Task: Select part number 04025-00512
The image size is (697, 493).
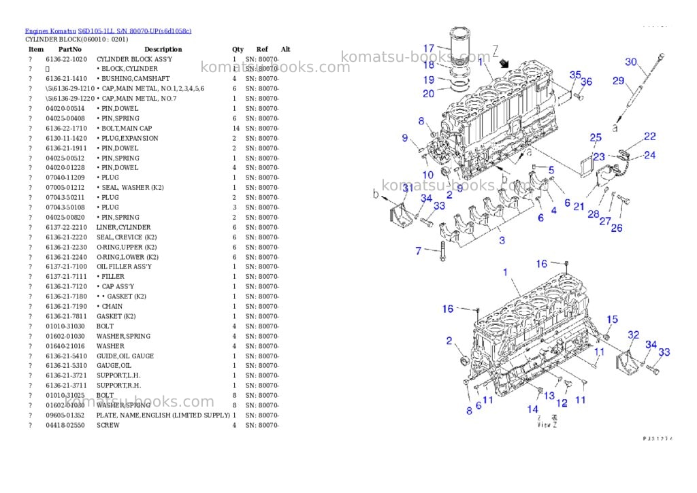Action: tap(65, 158)
